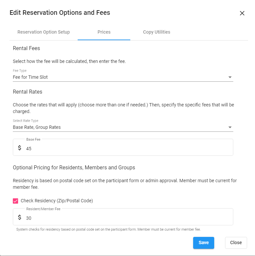Viewport: 255px width, 256px height.
Task: Uncheck the Check Residency checkbox
Action: 15,201
